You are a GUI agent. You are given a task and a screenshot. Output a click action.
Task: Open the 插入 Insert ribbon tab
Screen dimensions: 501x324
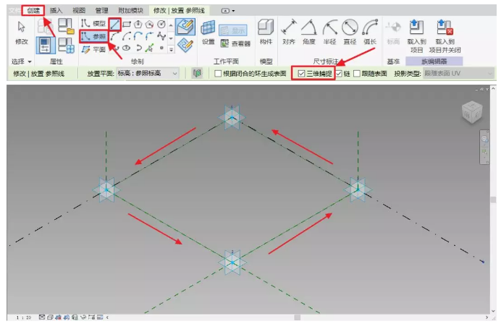click(x=56, y=11)
